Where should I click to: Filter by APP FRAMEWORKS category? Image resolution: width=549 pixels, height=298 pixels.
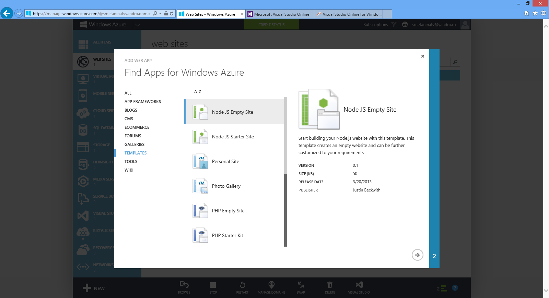tap(143, 102)
